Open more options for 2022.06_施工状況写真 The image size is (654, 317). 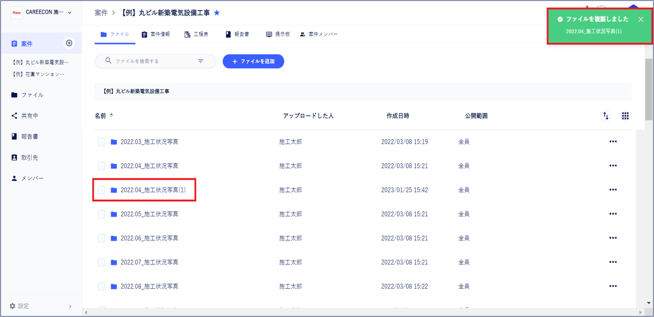pos(613,238)
